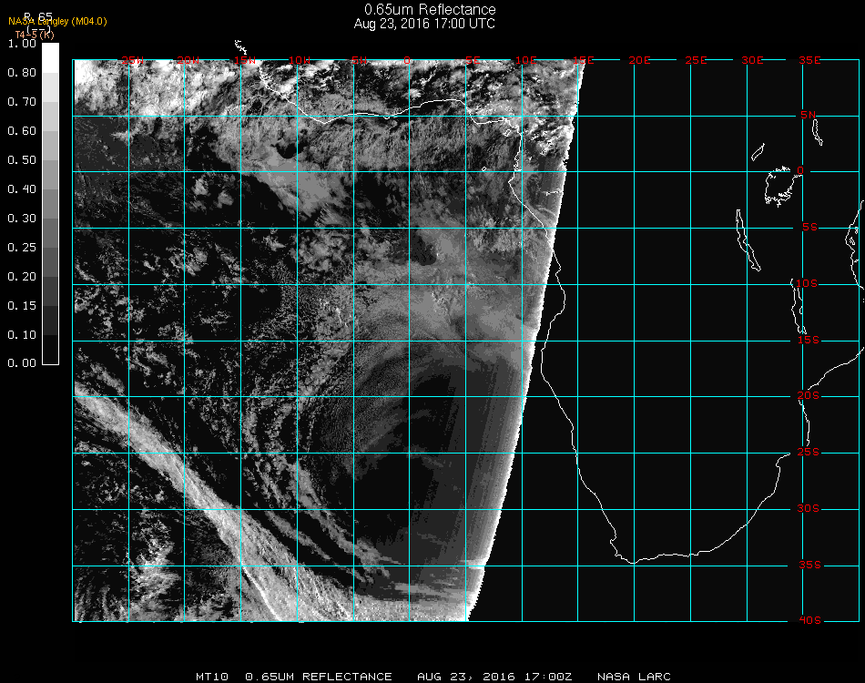Click the 0.20 colorbar scale value
The image size is (865, 683).
coord(22,277)
